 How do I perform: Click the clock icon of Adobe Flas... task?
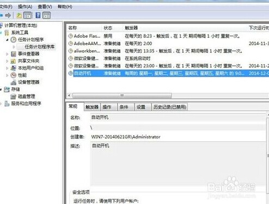tap(70, 36)
